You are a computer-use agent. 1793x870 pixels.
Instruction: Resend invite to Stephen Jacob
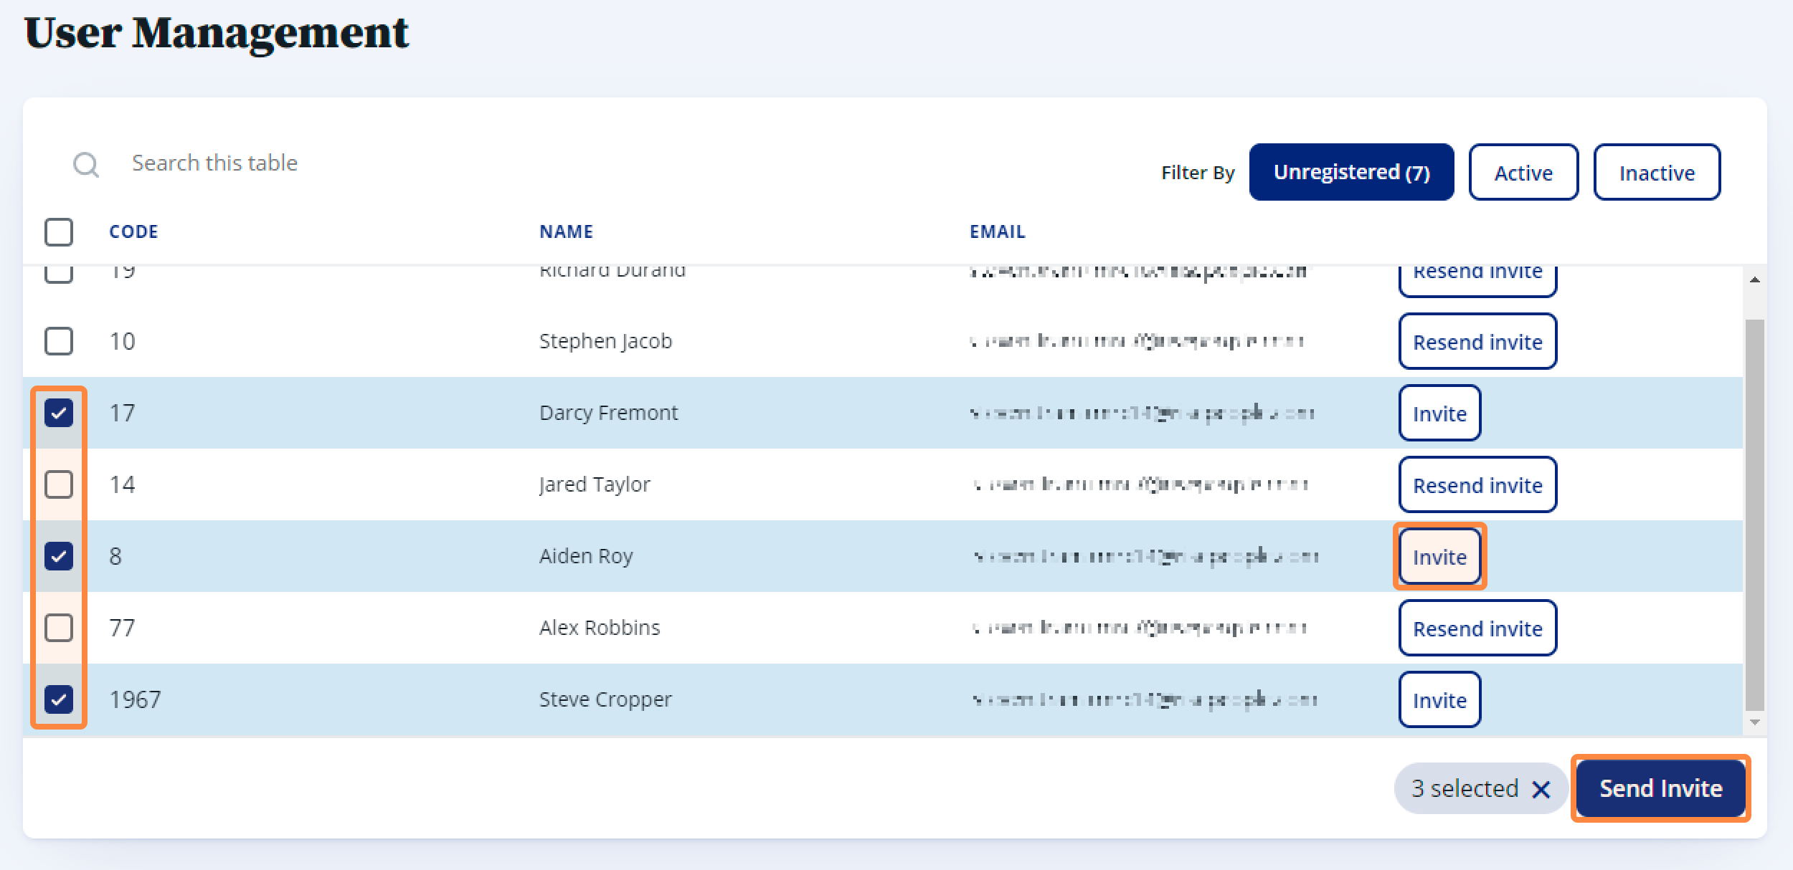point(1477,342)
